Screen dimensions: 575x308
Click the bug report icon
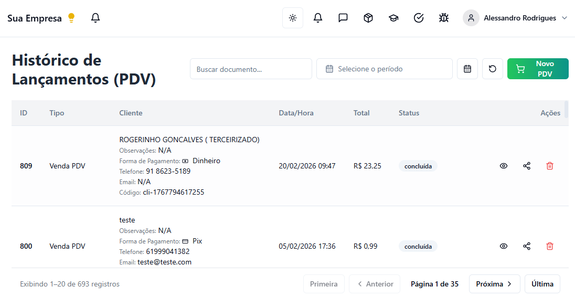tap(444, 18)
